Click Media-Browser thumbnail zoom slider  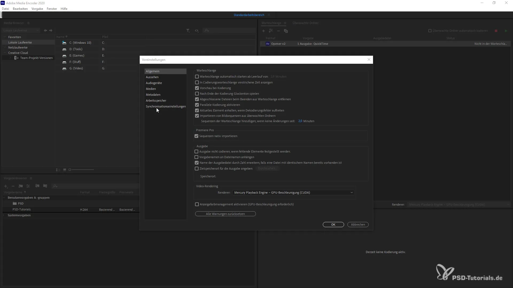pos(81,170)
